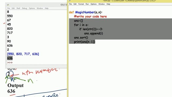
Task: Click the '550' input line in shell
Action: [10, 16]
